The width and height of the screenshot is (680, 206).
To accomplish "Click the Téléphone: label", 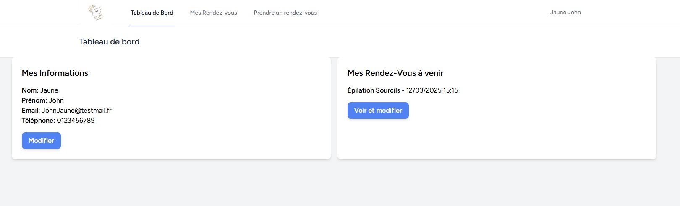I will click(38, 121).
